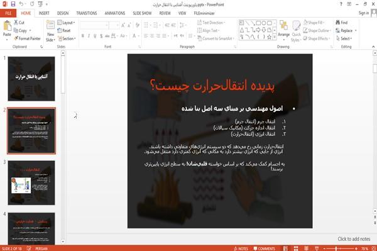Viewport: 377px width, 251px height.
Task: Open PowerPoint Help question mark icon
Action: tap(341, 4)
